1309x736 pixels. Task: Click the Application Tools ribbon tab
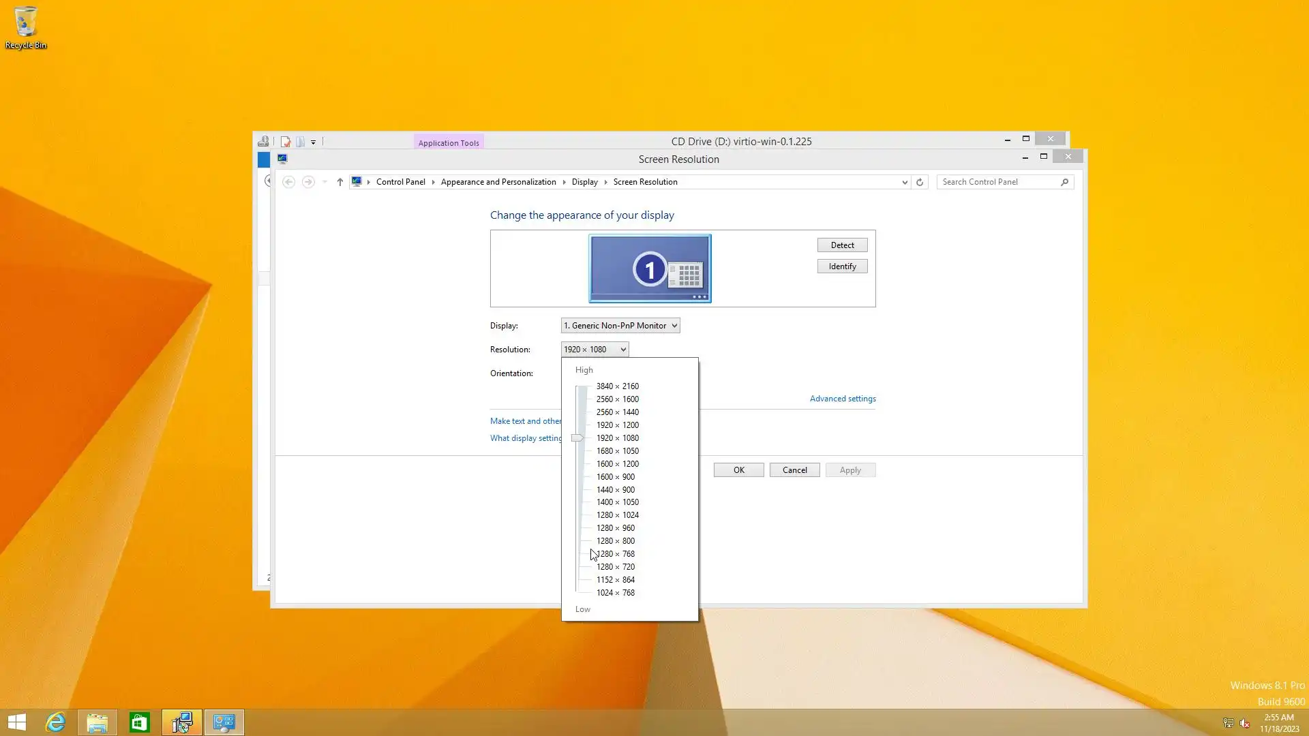click(x=449, y=142)
